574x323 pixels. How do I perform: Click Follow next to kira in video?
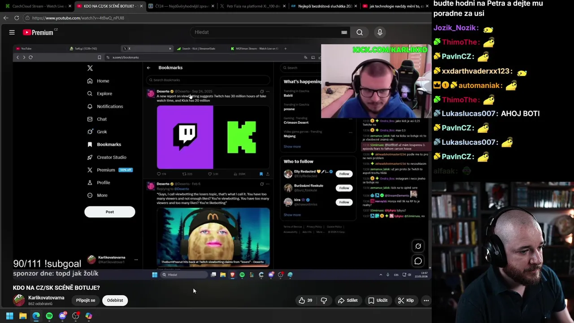point(344,202)
